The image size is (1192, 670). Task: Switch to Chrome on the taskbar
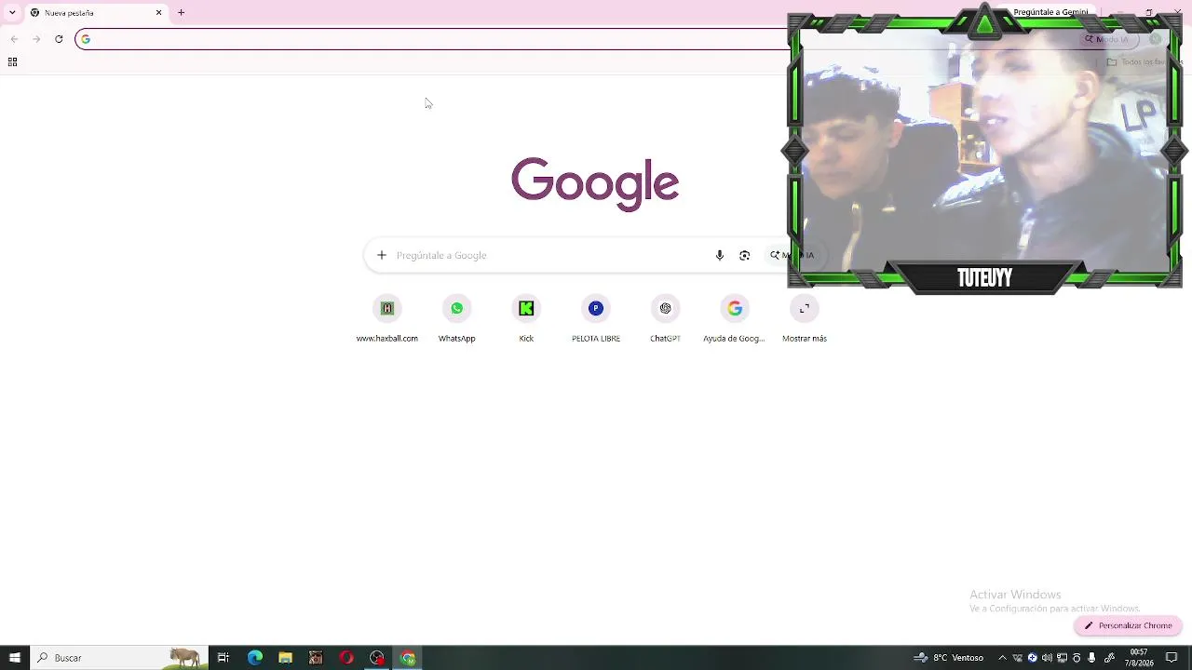pos(408,658)
